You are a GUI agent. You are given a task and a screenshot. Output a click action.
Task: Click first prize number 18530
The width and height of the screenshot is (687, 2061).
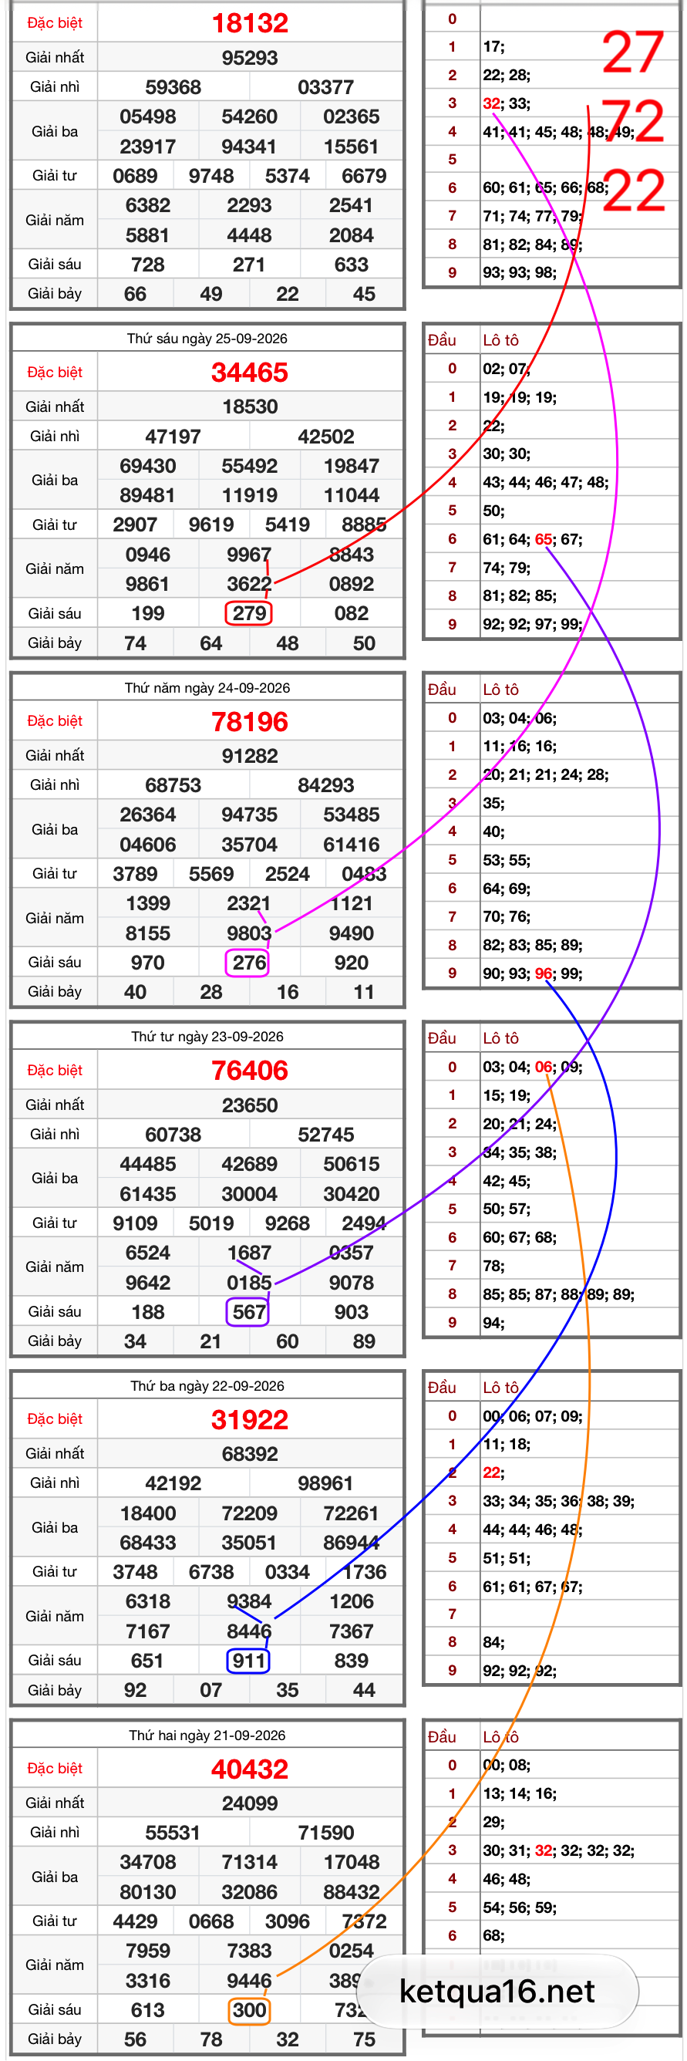pyautogui.click(x=250, y=406)
